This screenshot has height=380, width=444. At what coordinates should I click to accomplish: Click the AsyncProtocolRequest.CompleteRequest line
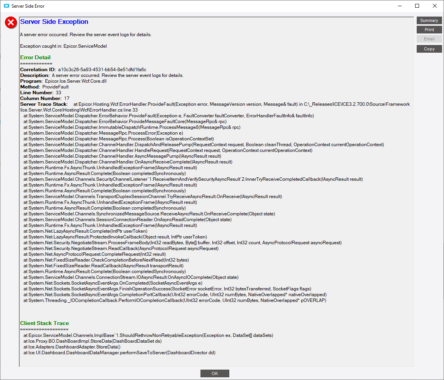[x=95, y=254]
